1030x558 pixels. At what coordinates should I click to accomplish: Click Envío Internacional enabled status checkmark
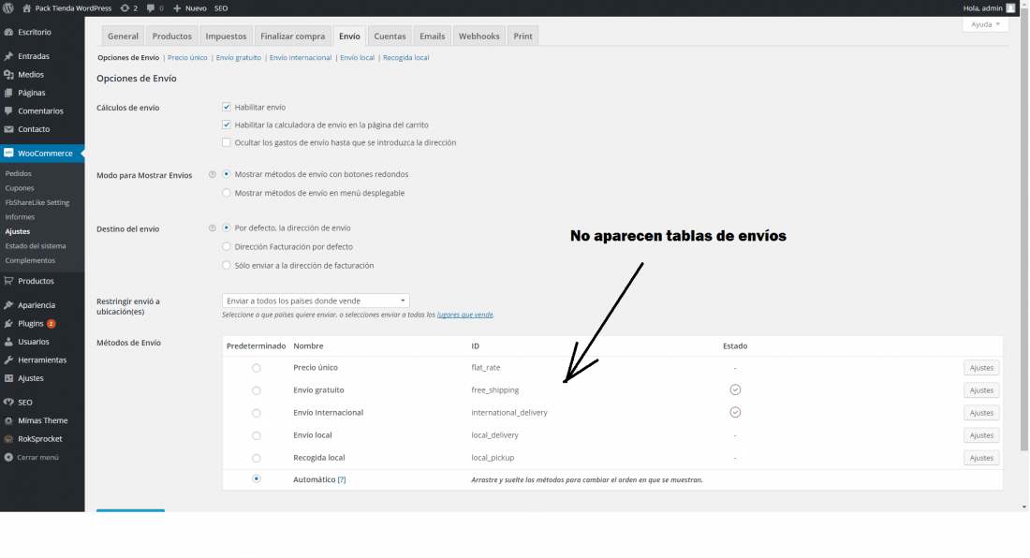click(x=735, y=412)
